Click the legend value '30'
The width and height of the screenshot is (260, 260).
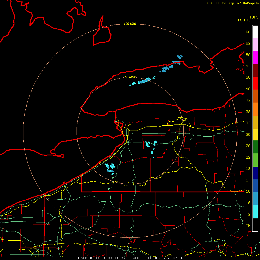click(248, 134)
